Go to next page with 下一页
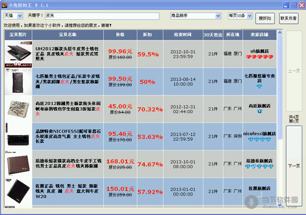Image resolution: width=306 pixels, height=215 pixels. [294, 166]
